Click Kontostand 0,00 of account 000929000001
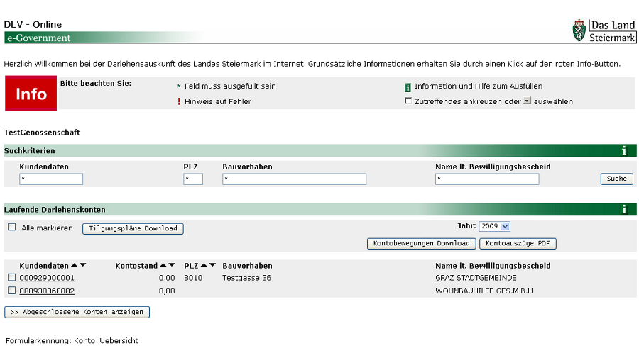 click(x=167, y=278)
